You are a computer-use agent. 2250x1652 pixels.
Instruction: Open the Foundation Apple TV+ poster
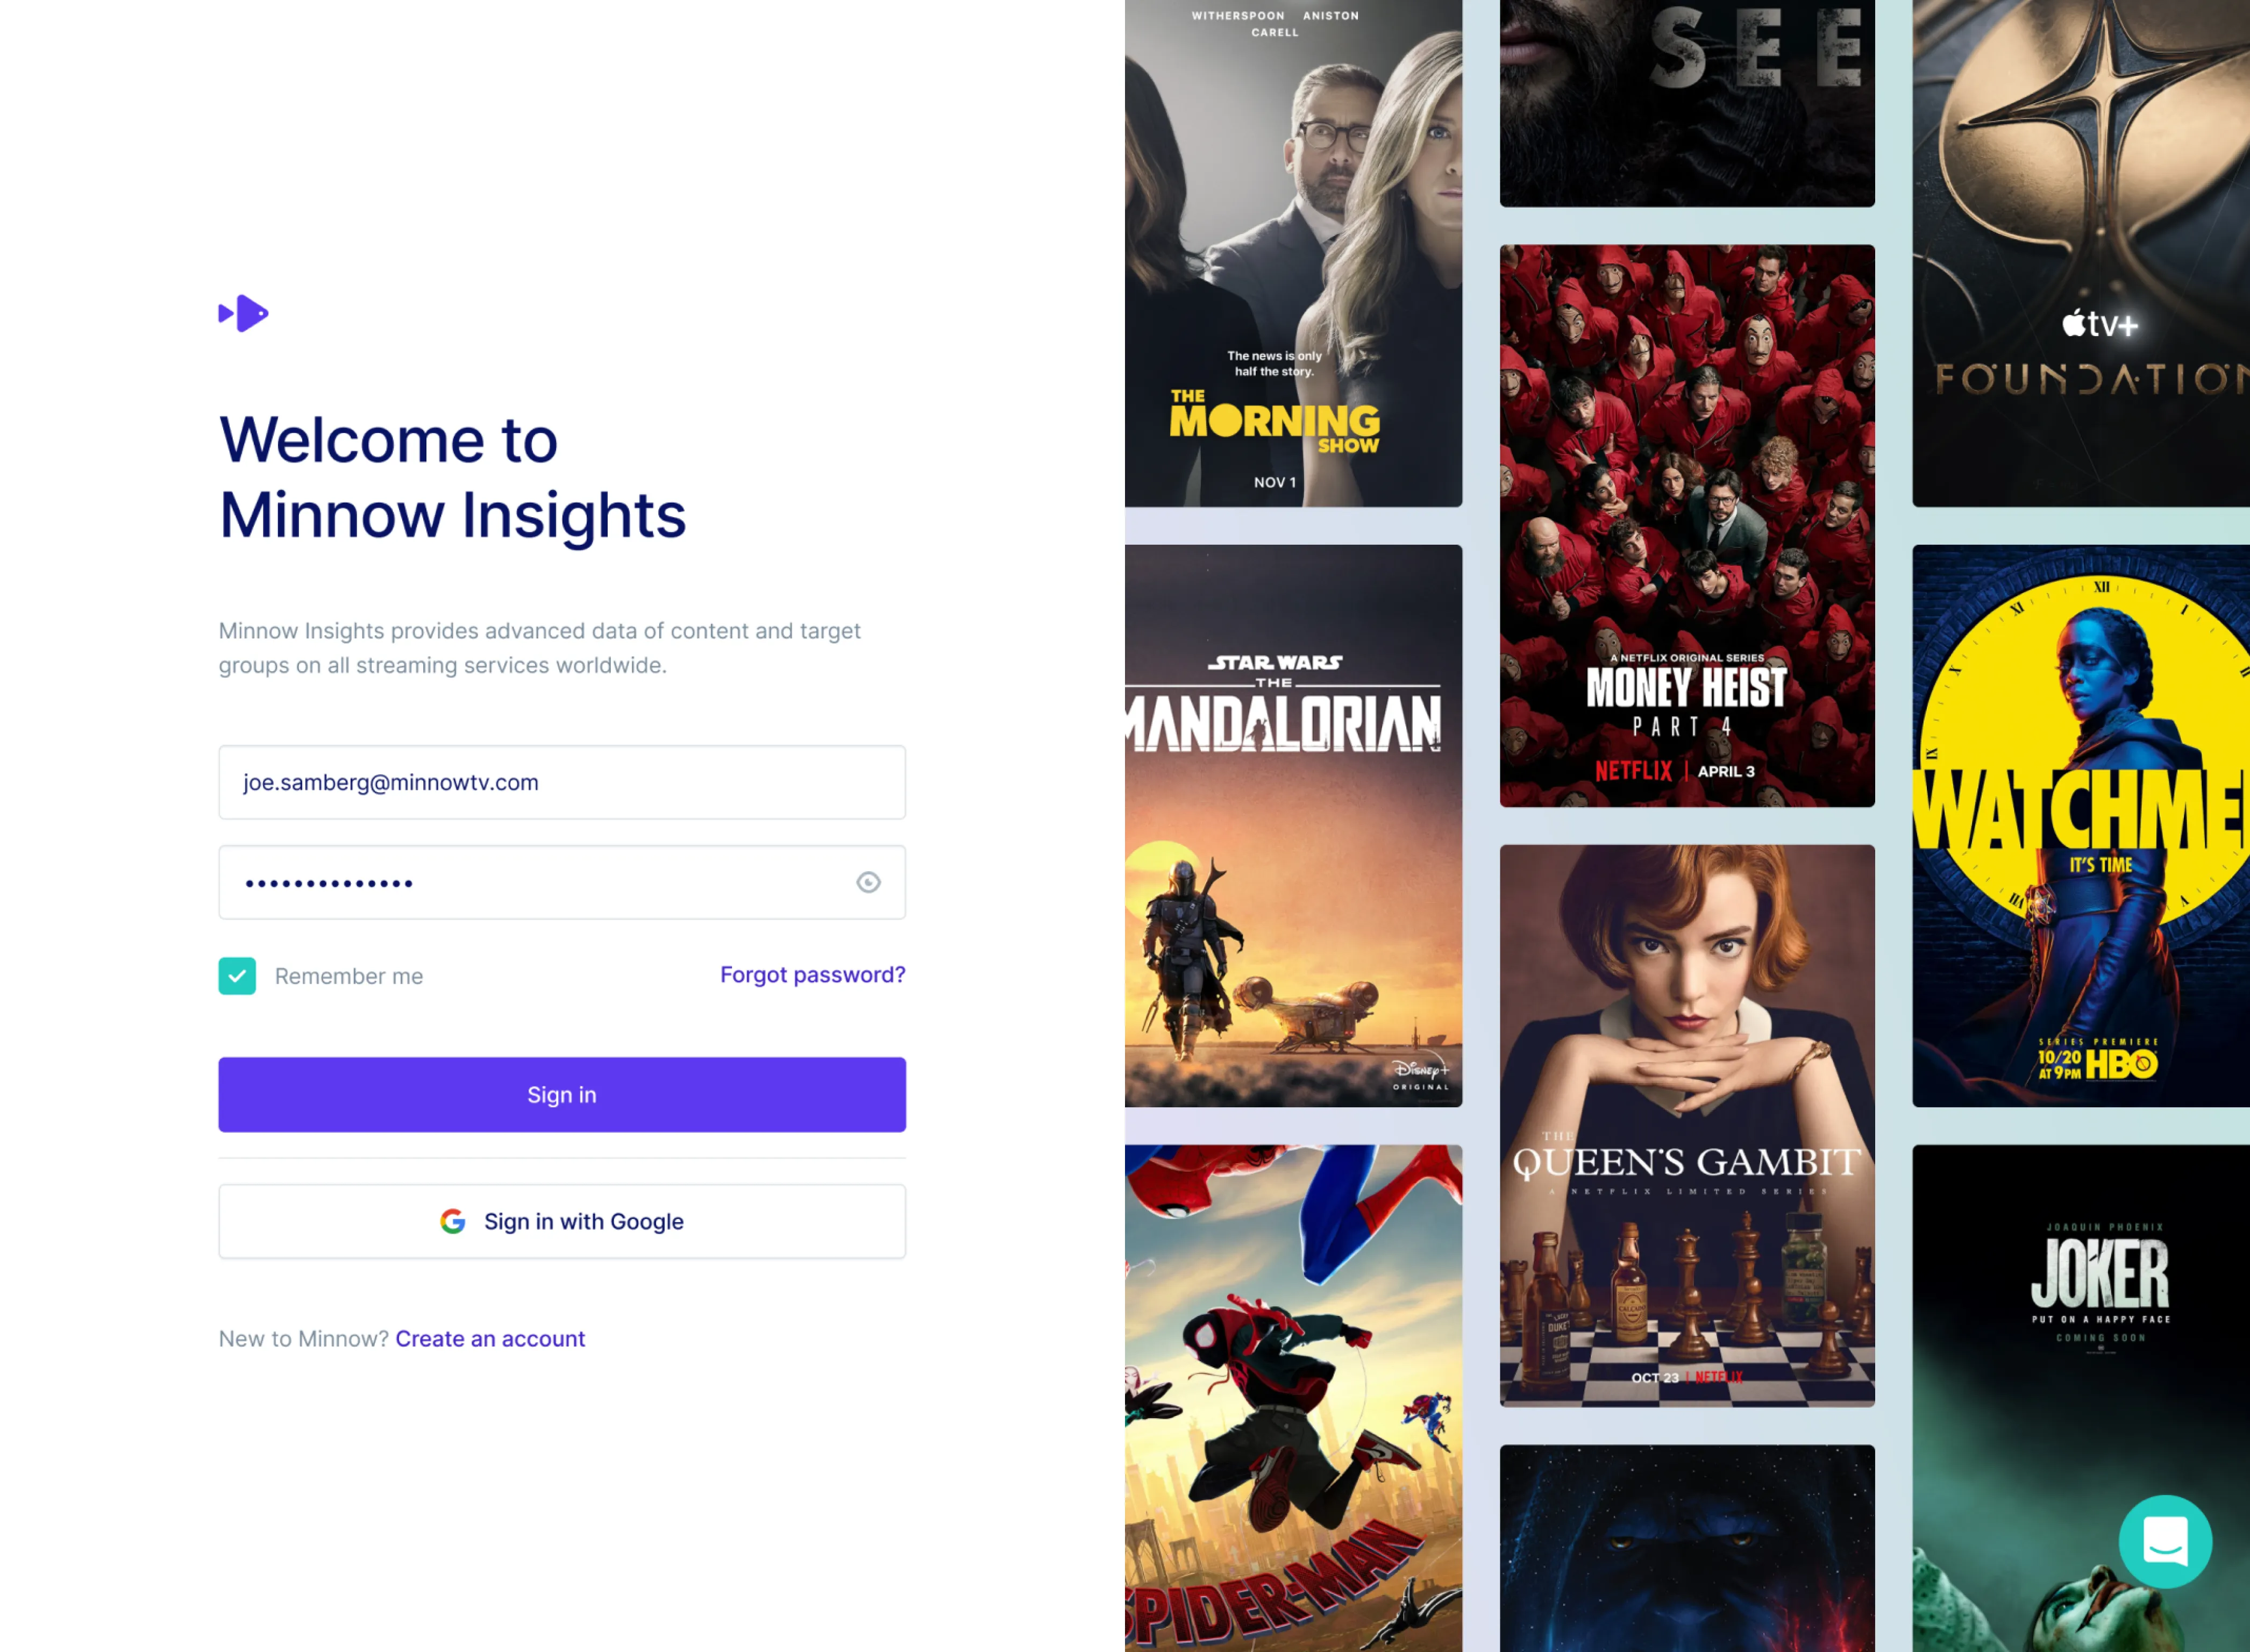point(2081,253)
